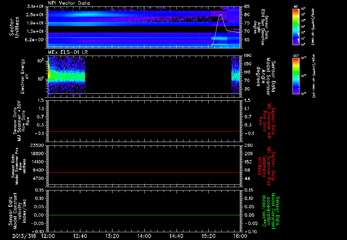
Task: Click the '260' telemetry tick label
Action: tap(248, 145)
